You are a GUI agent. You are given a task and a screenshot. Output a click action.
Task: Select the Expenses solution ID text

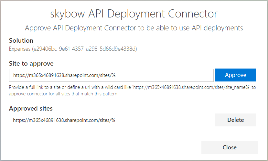click(x=73, y=49)
